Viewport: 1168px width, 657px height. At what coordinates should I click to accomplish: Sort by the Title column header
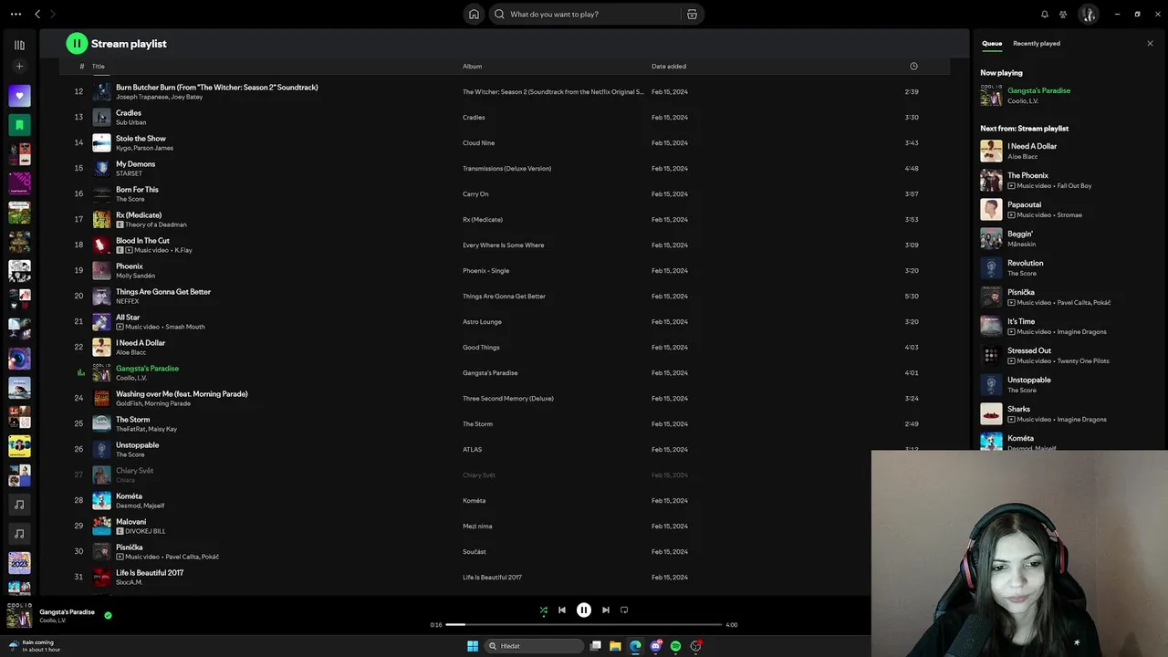coord(98,66)
